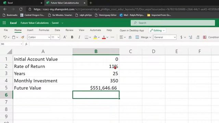Decrease decimal places icon
The image size is (219, 123).
[198, 37]
